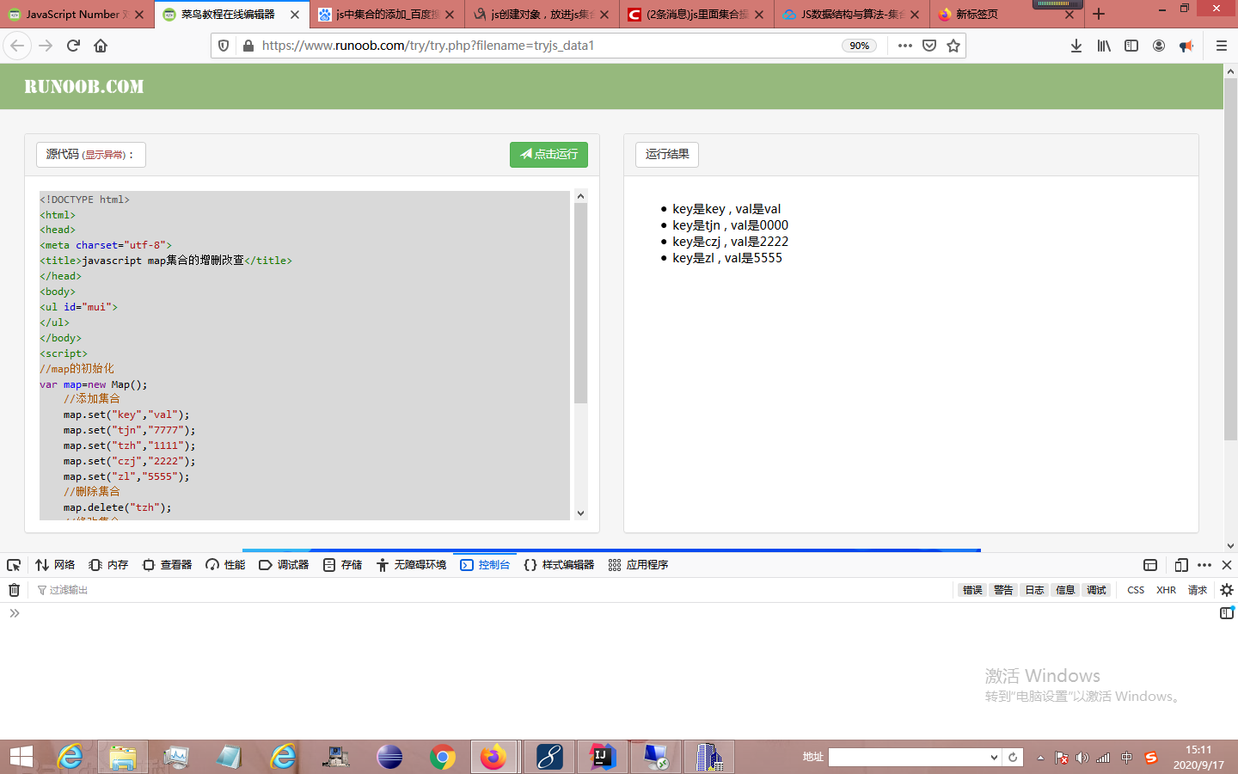Enable the 警告 (Warnings) console filter
This screenshot has width=1238, height=774.
pos(1002,590)
